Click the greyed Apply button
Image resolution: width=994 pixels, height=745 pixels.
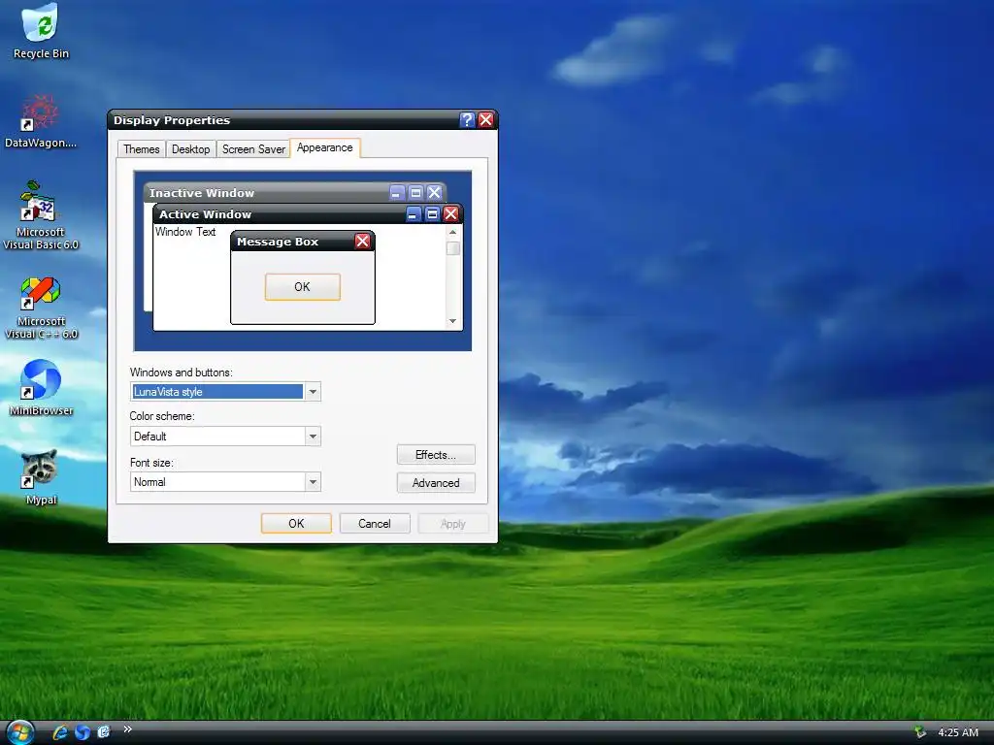click(452, 523)
